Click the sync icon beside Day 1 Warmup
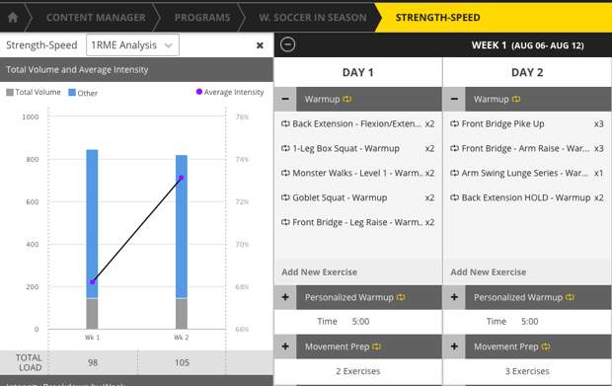The width and height of the screenshot is (612, 386). click(x=347, y=99)
